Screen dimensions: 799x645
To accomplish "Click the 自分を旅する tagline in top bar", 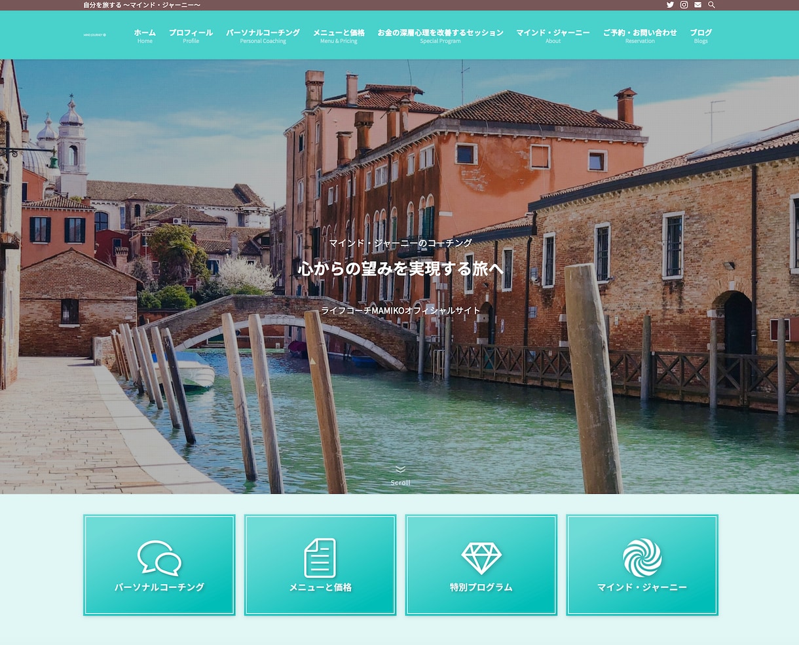I will tap(142, 5).
